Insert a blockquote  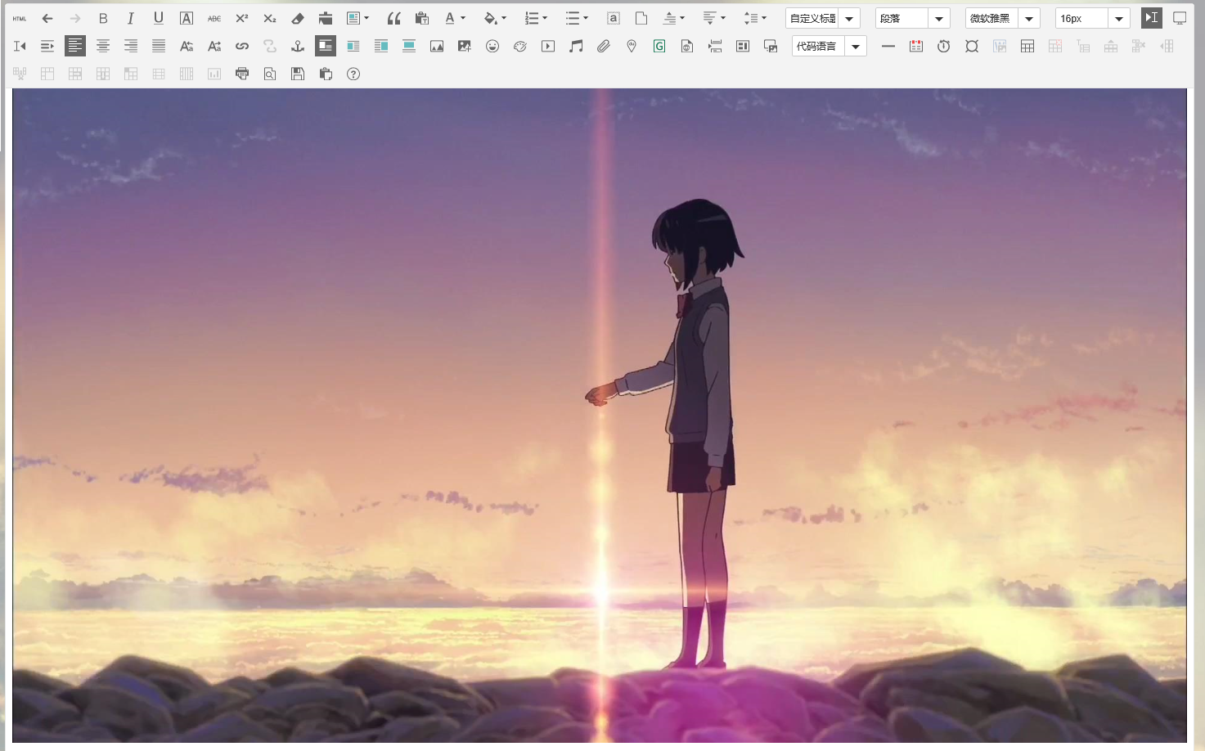click(394, 18)
